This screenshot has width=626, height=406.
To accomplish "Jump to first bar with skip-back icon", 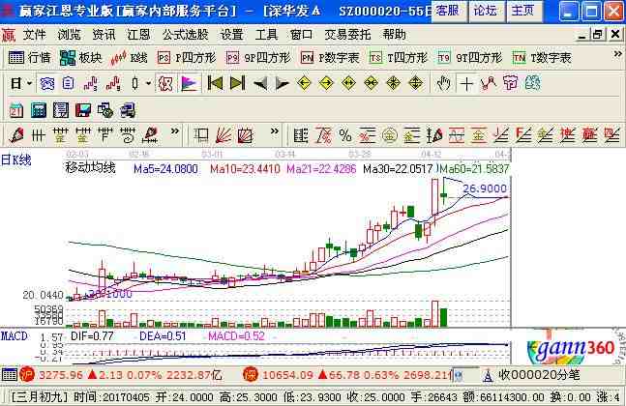I will pos(215,83).
